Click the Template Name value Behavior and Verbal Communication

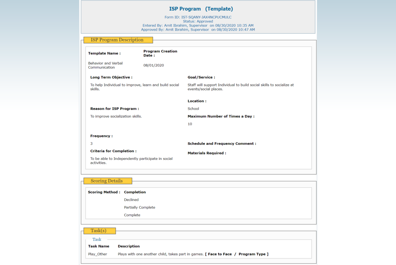click(x=105, y=65)
